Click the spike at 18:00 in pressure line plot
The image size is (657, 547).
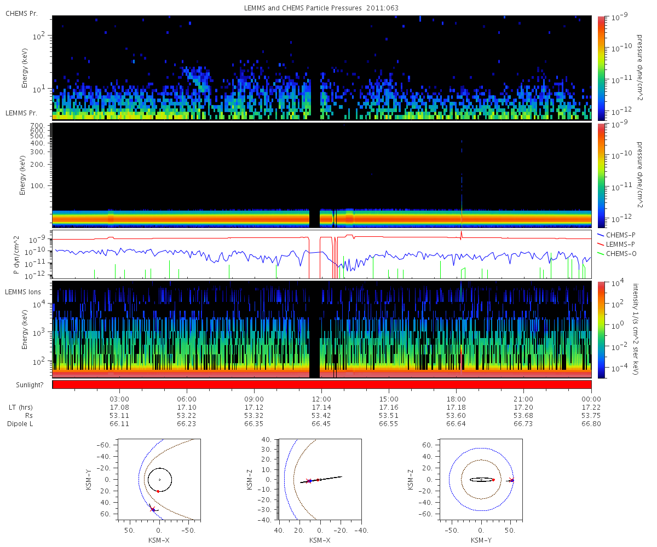(462, 235)
